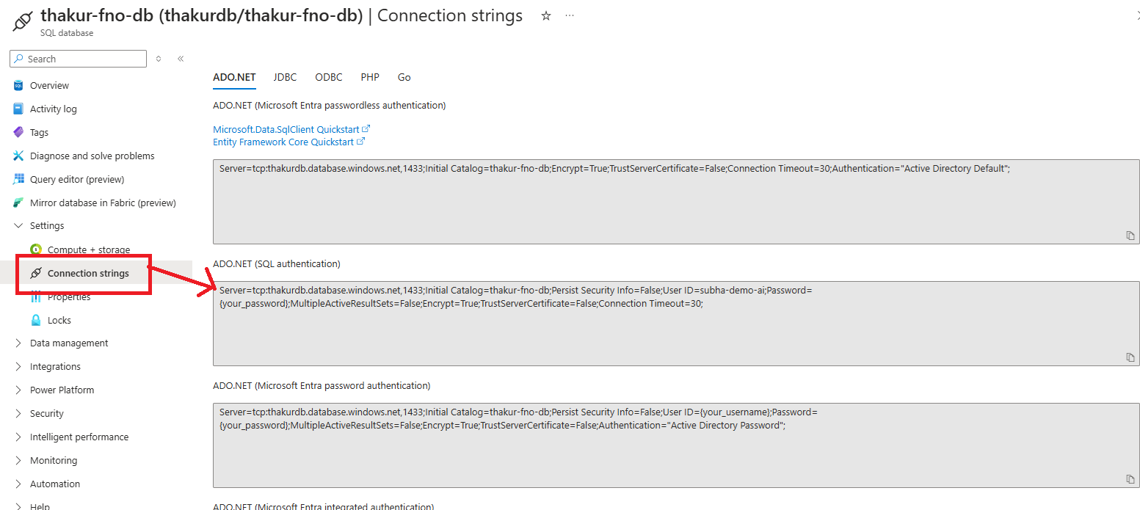Viewport: 1140px width, 510px height.
Task: Expand the Monitoring section
Action: [x=18, y=461]
